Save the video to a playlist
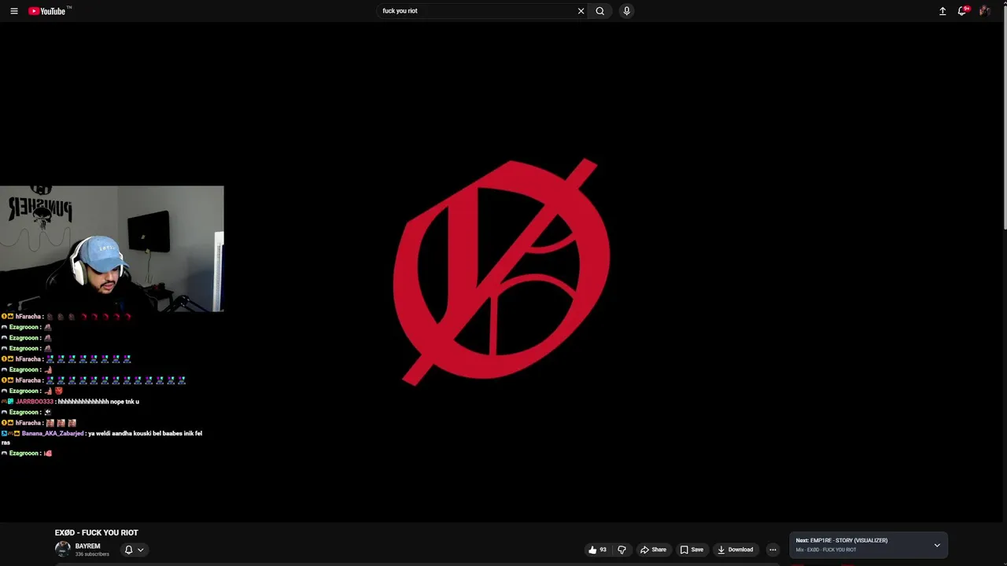1007x566 pixels. 692,549
